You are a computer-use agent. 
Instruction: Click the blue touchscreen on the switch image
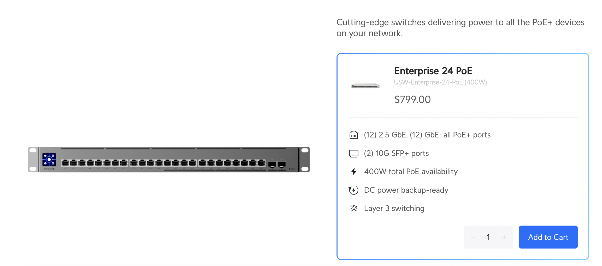(49, 159)
